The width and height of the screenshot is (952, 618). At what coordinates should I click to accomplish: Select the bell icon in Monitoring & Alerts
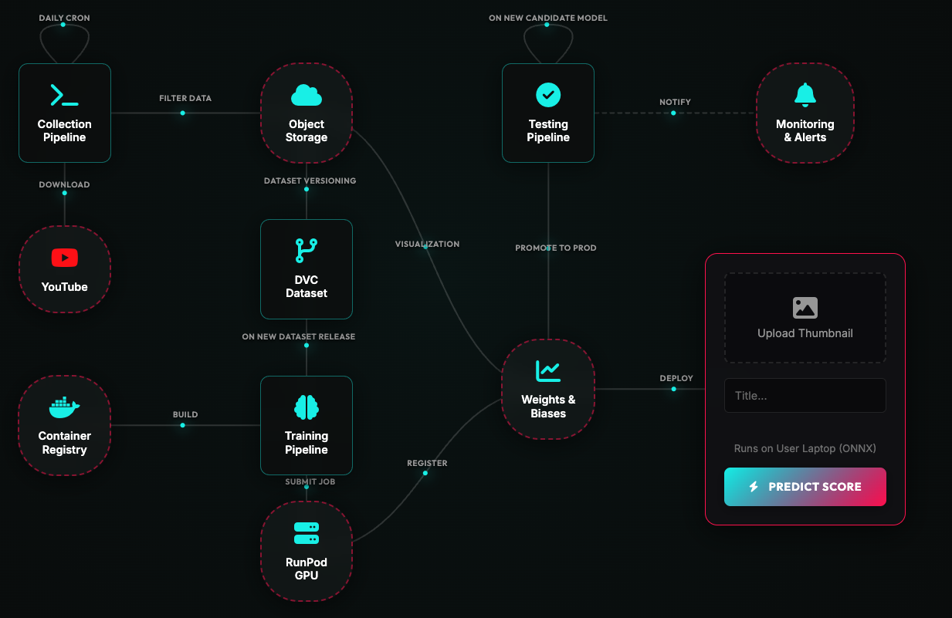805,94
